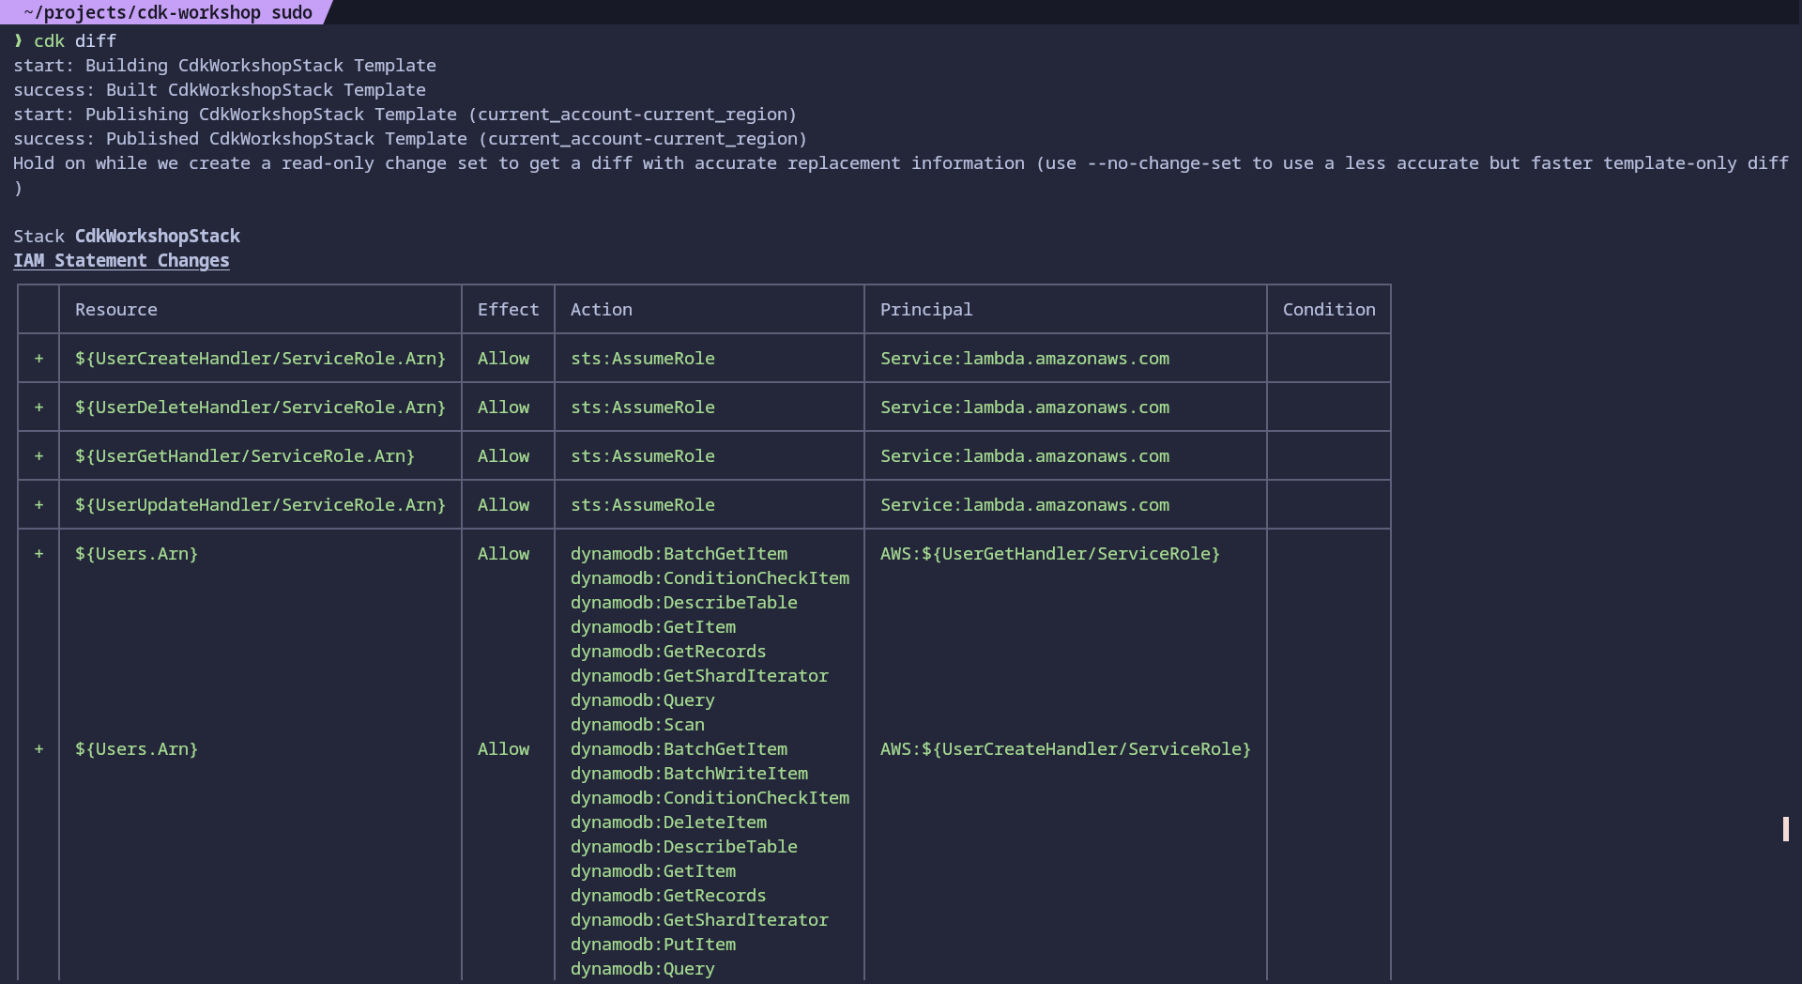Select the ~/projects/cdk-workshop sudo terminal tab
1802x984 pixels.
167,12
